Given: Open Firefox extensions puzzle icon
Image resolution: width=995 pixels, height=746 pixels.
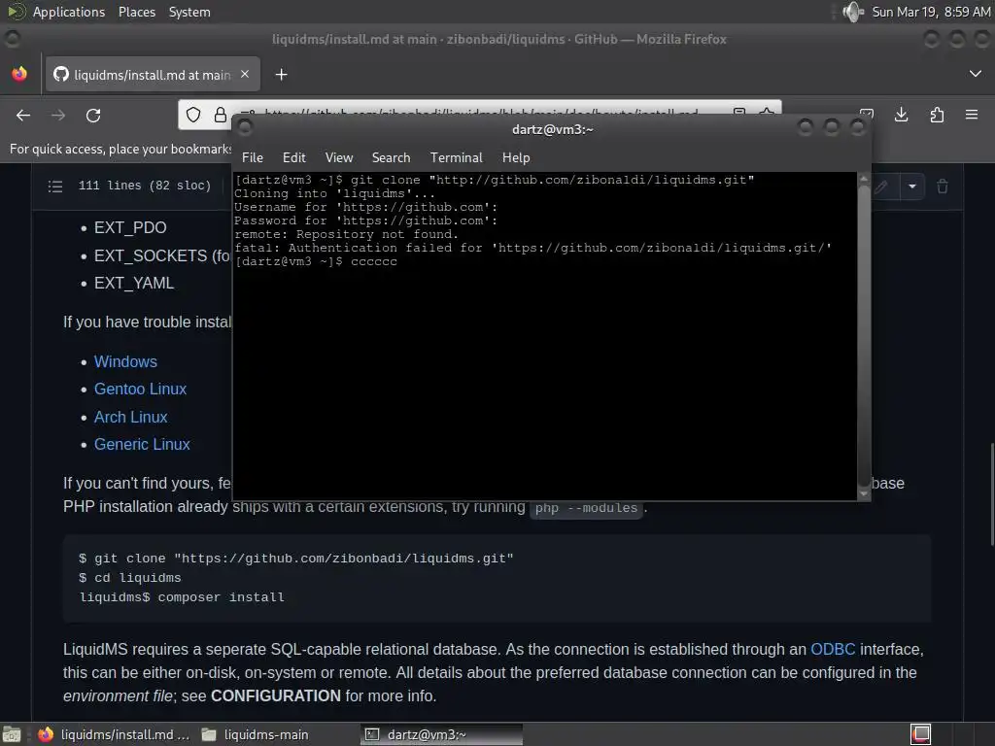Looking at the screenshot, I should 937,115.
